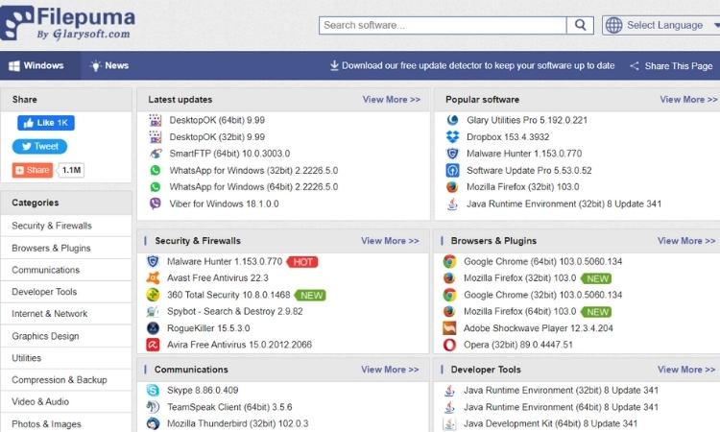The image size is (720, 432).
Task: Click the DesktopOK (64bit) icon
Action: [156, 120]
